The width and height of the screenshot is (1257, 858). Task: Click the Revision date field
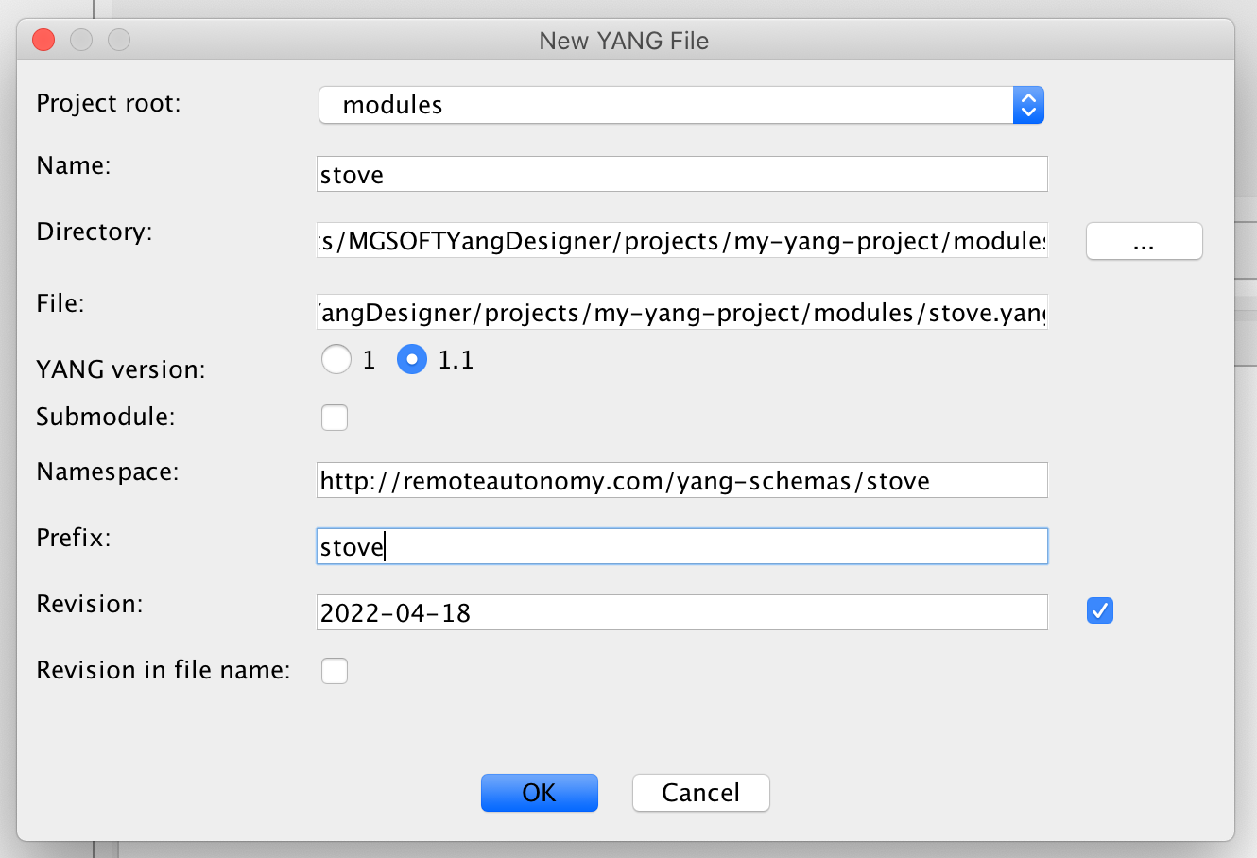(x=681, y=613)
